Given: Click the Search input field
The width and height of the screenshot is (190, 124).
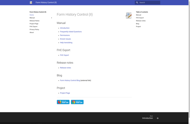Looking at the screenshot, I should pyautogui.click(x=148, y=3).
